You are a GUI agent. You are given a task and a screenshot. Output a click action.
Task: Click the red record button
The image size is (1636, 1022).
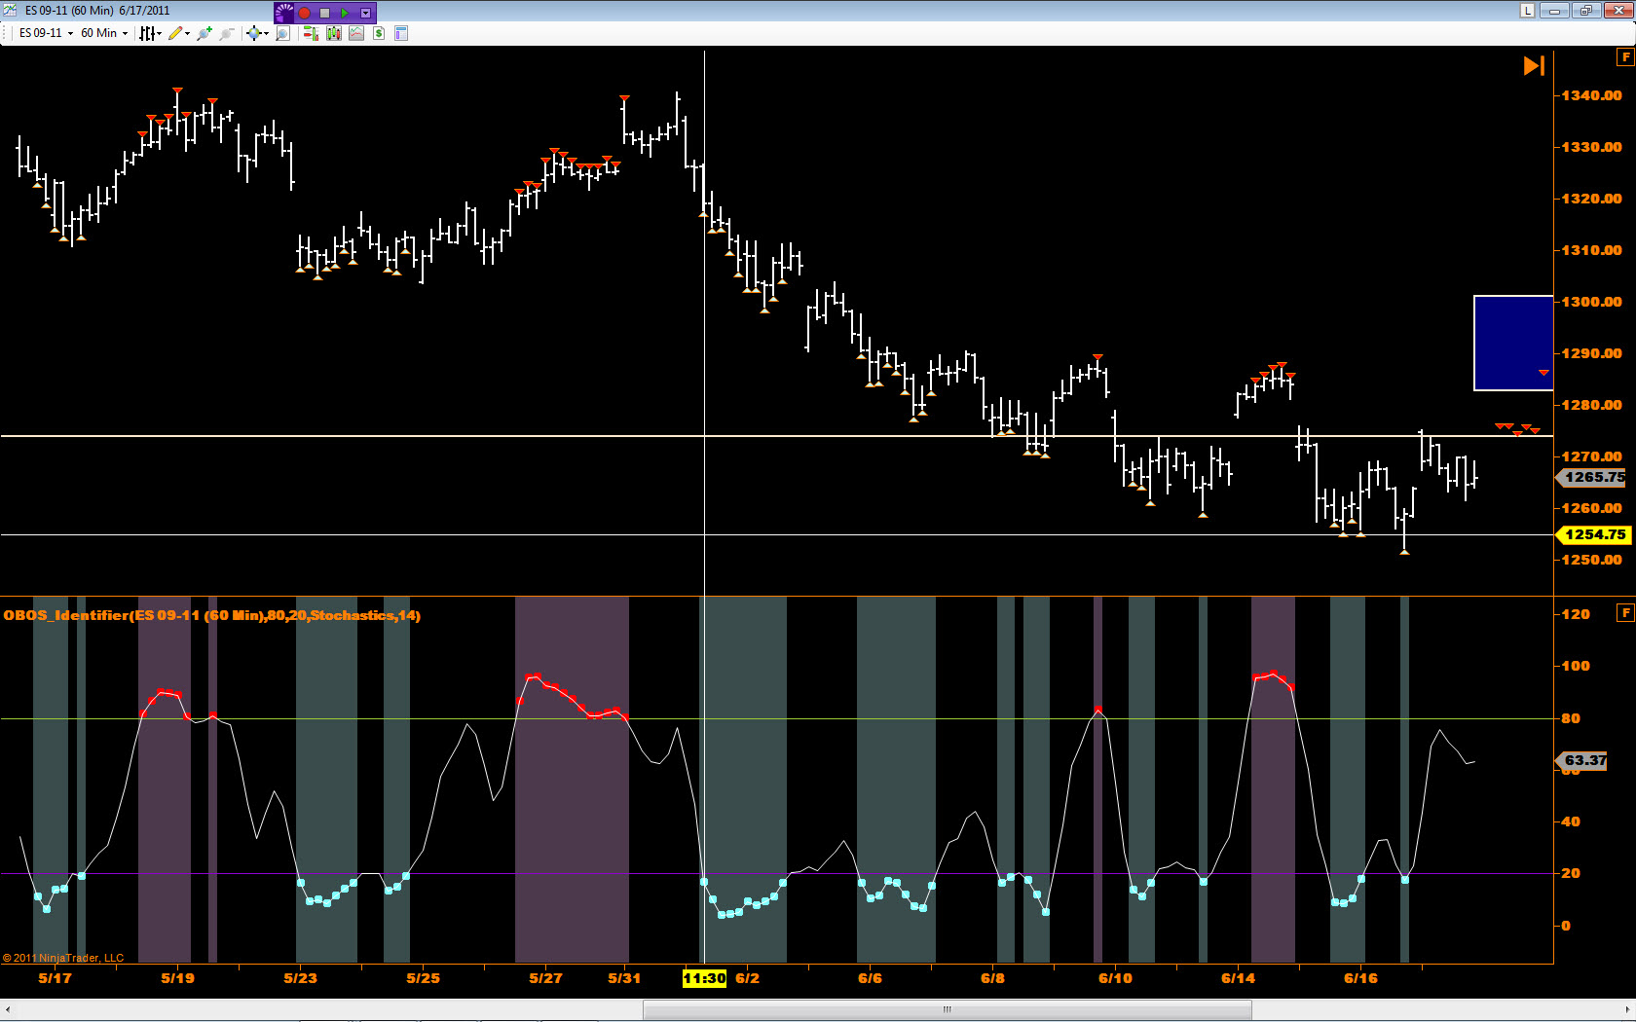pos(305,13)
